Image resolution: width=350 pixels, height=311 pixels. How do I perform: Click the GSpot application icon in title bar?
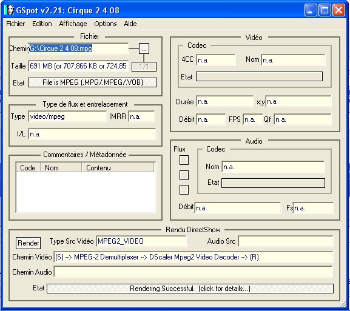[x=9, y=10]
